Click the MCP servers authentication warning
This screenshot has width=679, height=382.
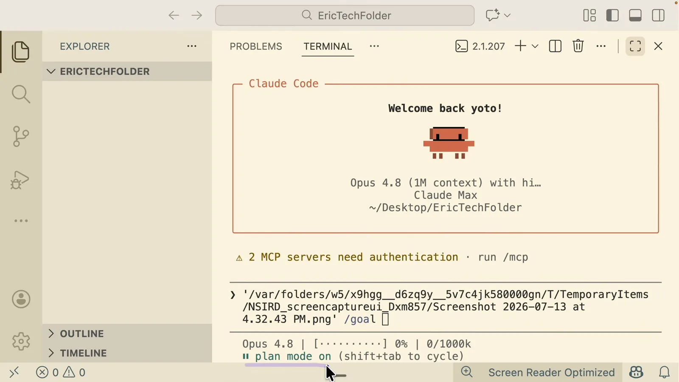coord(382,257)
